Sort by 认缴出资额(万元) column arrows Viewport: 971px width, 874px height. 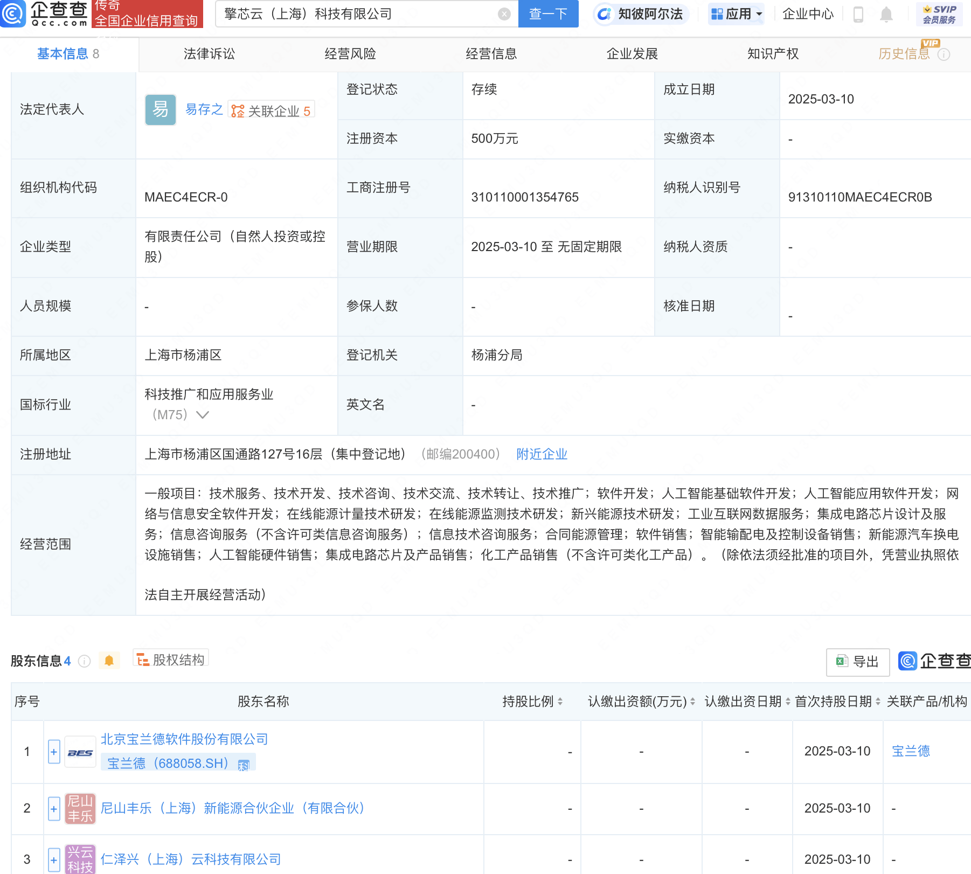point(693,702)
